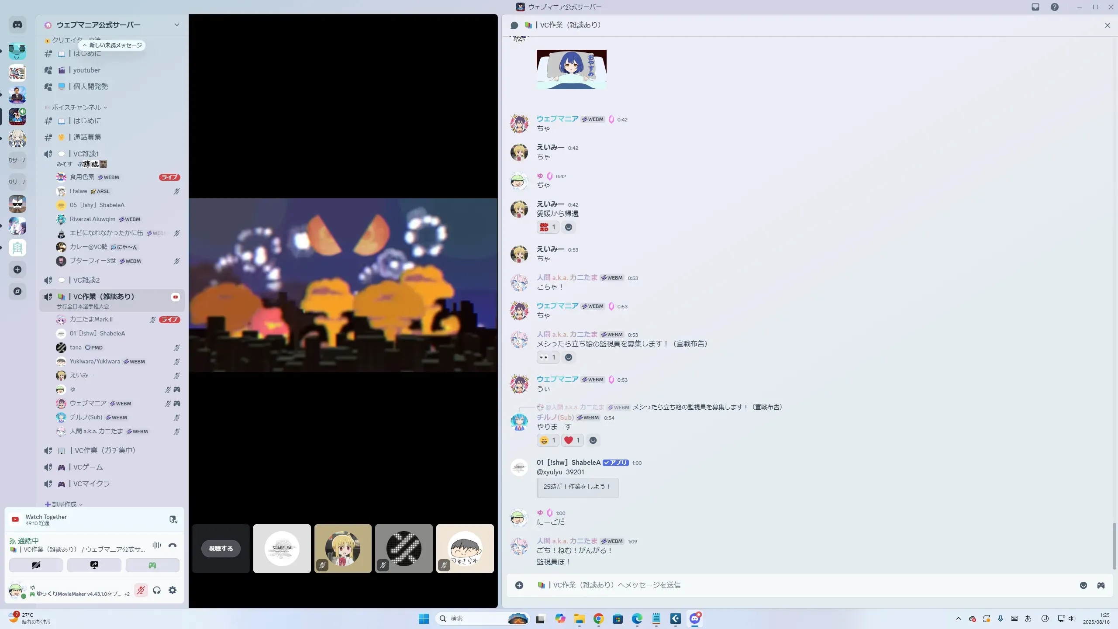The image size is (1118, 629).
Task: Open User Settings gear icon
Action: click(173, 590)
